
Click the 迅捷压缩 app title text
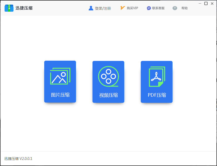tap(24, 8)
